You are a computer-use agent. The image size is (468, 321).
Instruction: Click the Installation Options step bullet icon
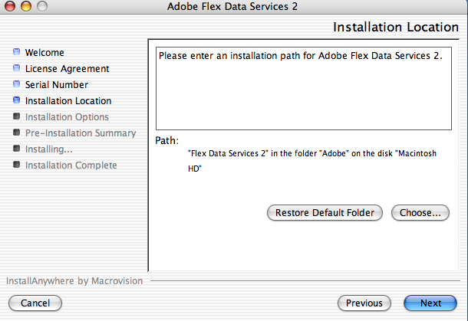[17, 116]
